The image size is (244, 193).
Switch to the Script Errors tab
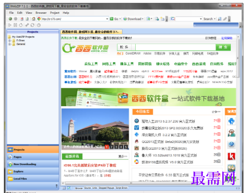122,188
